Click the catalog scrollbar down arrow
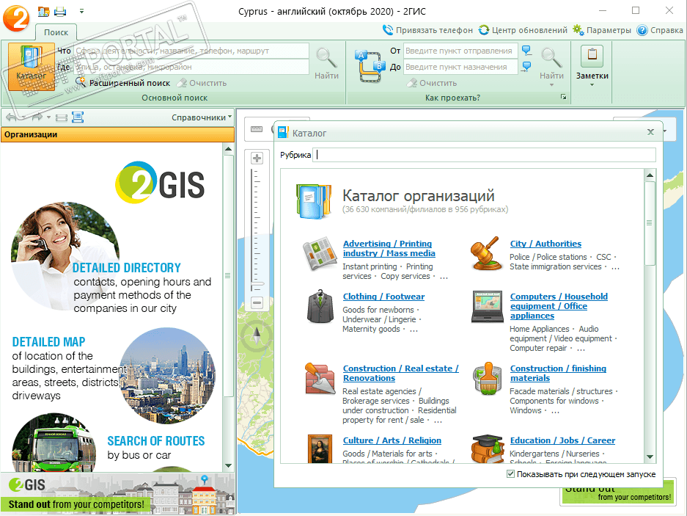 [x=650, y=457]
